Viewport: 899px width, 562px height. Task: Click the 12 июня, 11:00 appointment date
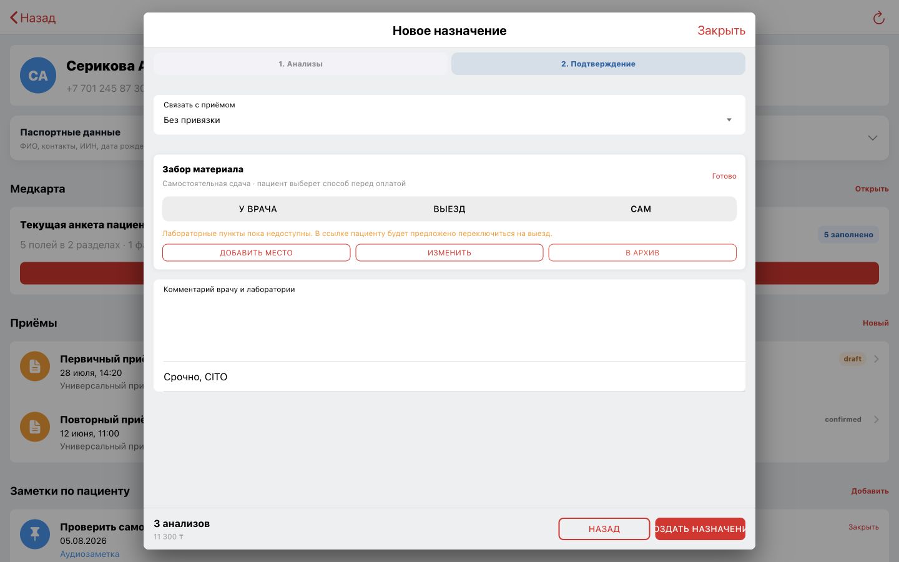click(x=89, y=433)
